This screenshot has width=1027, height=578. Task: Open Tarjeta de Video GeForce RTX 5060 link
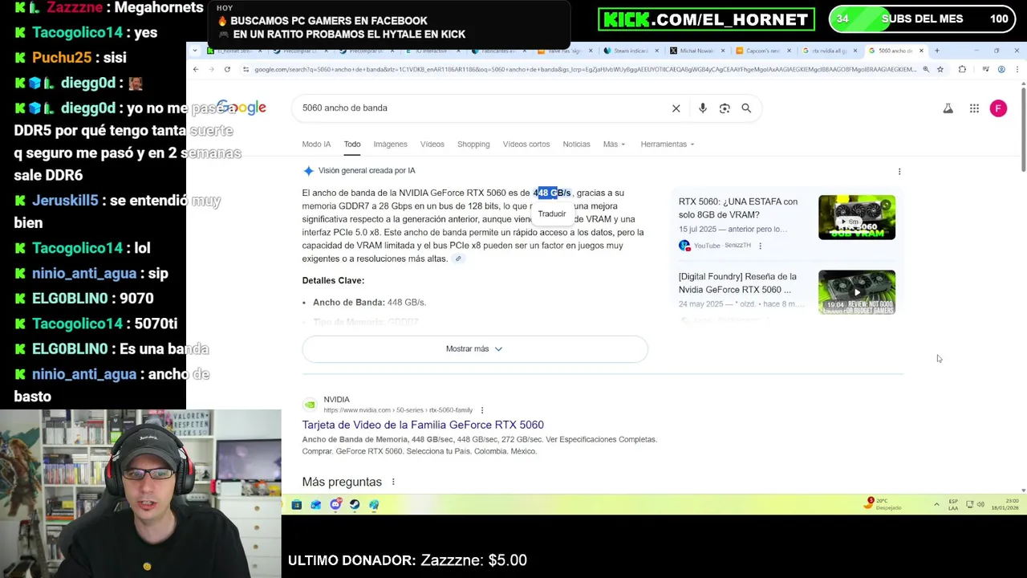click(423, 425)
